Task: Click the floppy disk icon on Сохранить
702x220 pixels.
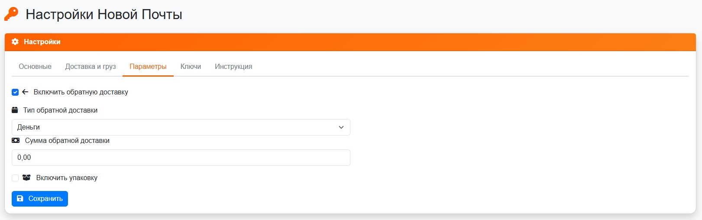Action: coord(20,198)
